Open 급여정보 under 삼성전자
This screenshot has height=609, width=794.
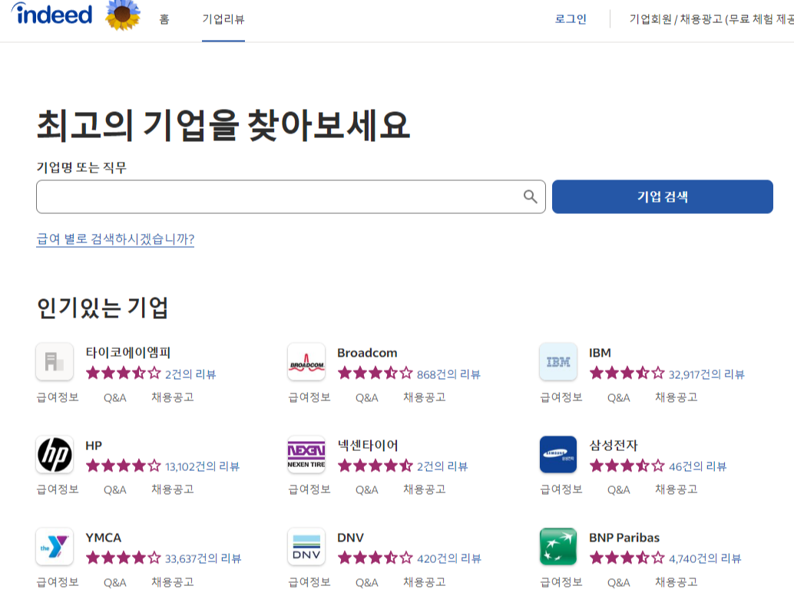[x=561, y=489]
